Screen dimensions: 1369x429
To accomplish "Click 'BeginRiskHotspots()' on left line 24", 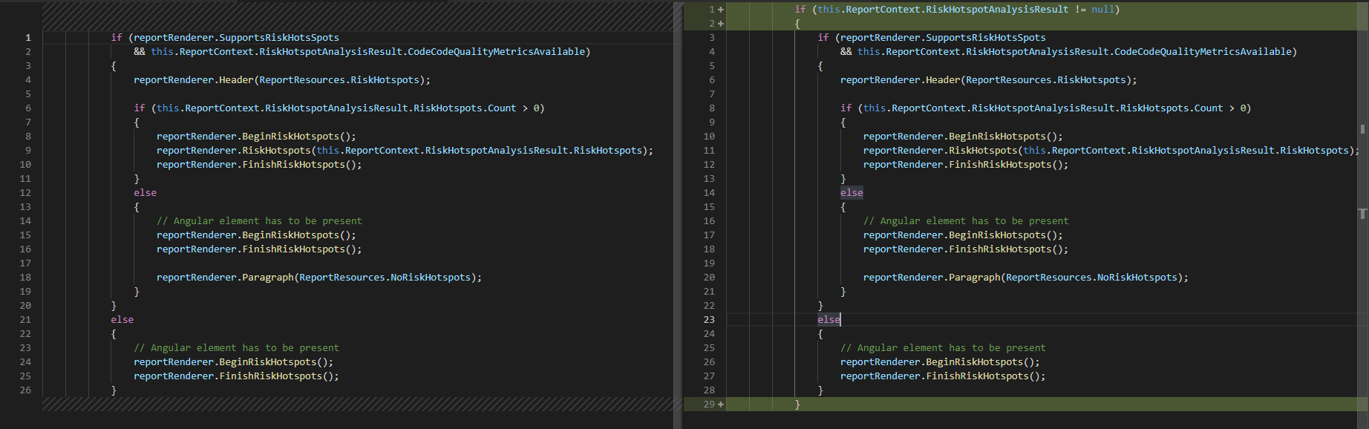I will click(x=273, y=362).
